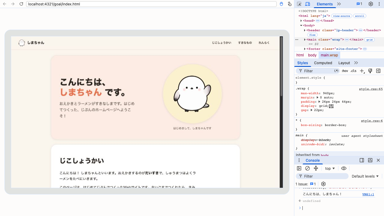The image size is (384, 216).
Task: Toggle the flex badge on the header element
Action: (x=312, y=35)
